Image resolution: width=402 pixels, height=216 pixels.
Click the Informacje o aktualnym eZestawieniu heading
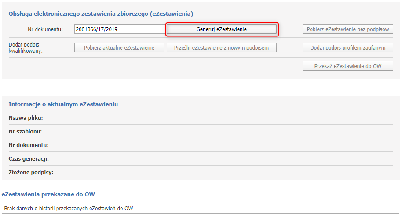pyautogui.click(x=63, y=104)
